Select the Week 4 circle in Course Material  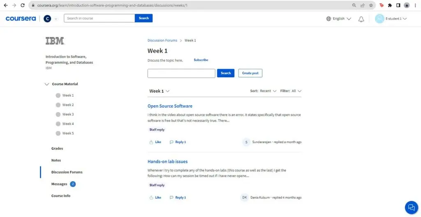point(58,124)
